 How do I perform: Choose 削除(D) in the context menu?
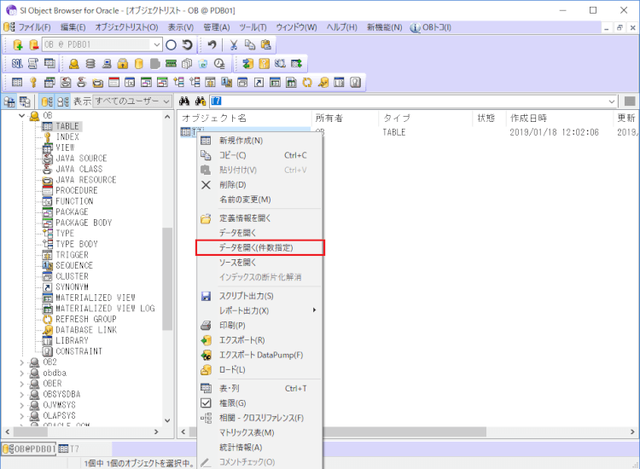232,185
